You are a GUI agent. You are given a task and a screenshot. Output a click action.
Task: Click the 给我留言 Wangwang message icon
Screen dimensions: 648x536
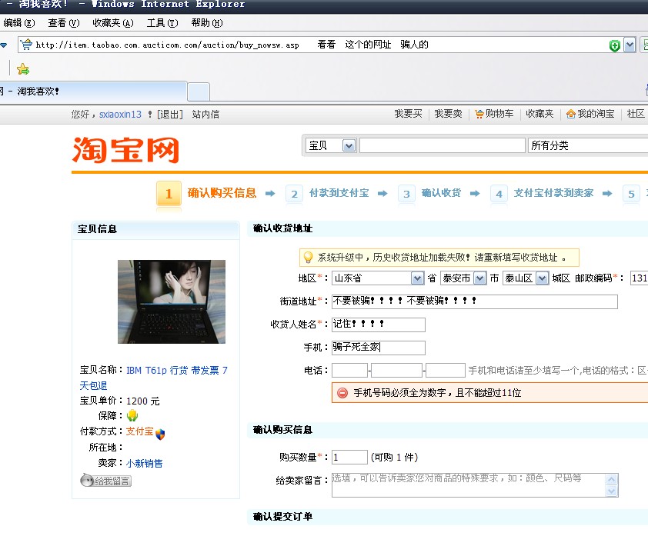(x=105, y=481)
